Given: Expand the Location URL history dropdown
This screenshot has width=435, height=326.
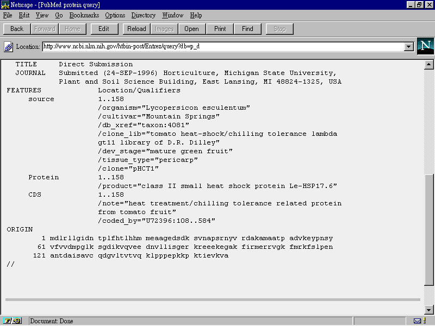Looking at the screenshot, I should click(x=409, y=47).
